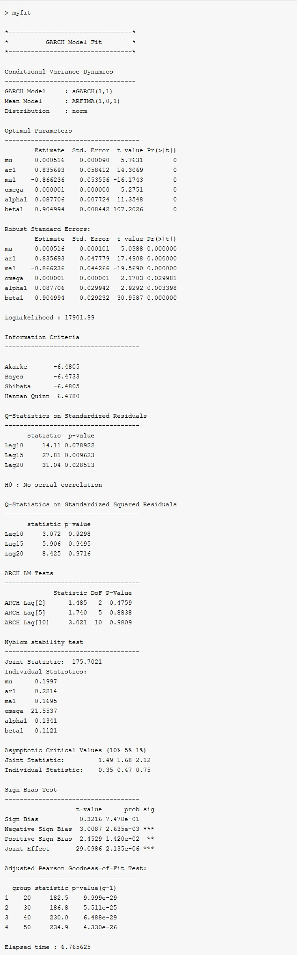
Task: Click the 'myfit' command at the prompt
Action: (x=21, y=13)
